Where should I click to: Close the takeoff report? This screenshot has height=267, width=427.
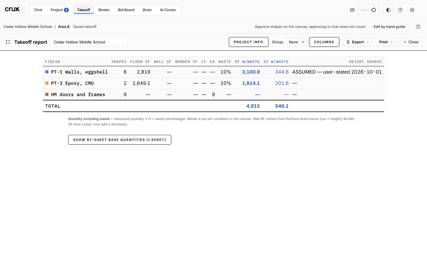point(411,42)
